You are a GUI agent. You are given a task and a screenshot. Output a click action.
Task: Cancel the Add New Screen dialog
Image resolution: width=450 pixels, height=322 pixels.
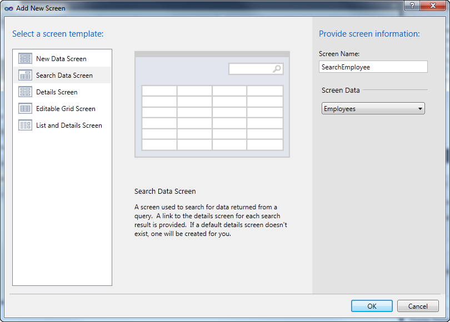pyautogui.click(x=418, y=306)
